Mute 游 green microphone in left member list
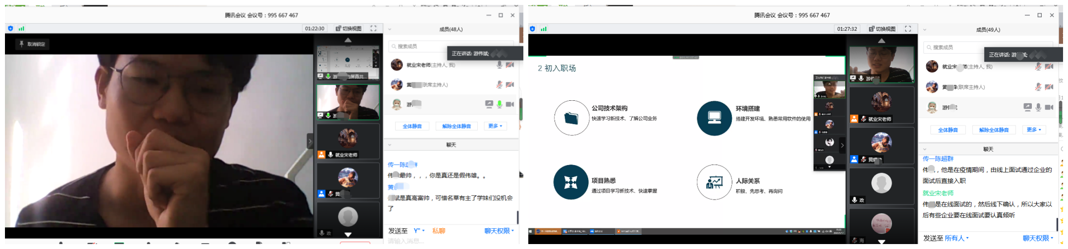This screenshot has height=249, width=1068. [x=500, y=104]
